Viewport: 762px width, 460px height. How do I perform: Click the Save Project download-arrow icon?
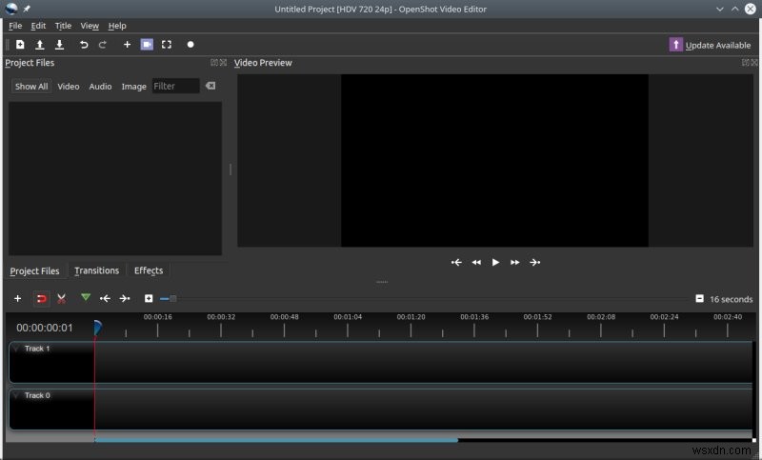tap(60, 45)
